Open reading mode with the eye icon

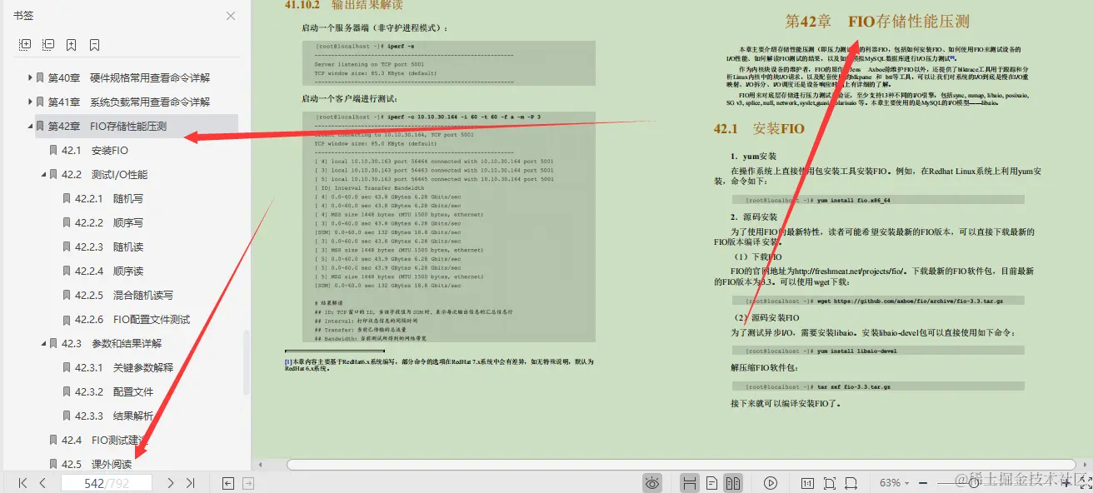click(652, 482)
